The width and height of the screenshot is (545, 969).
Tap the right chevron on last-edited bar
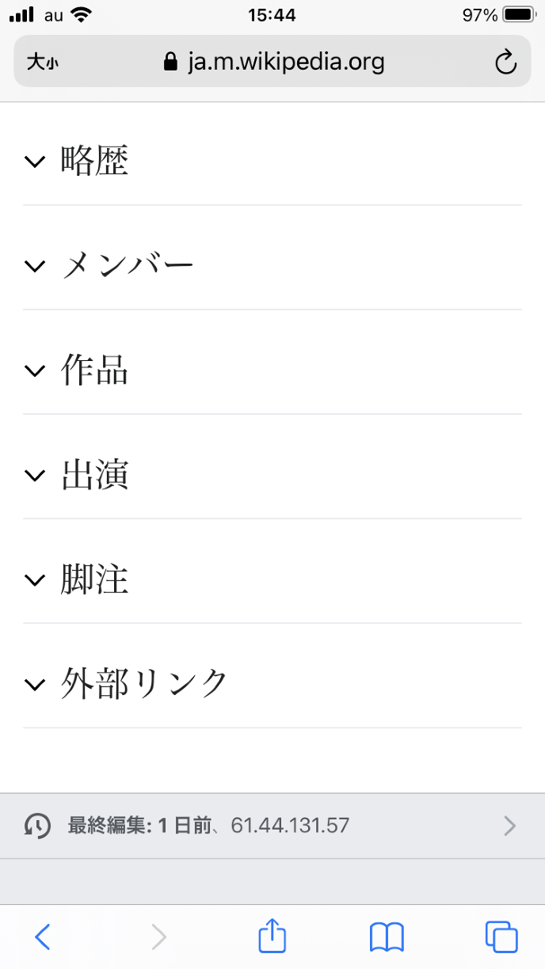click(509, 826)
